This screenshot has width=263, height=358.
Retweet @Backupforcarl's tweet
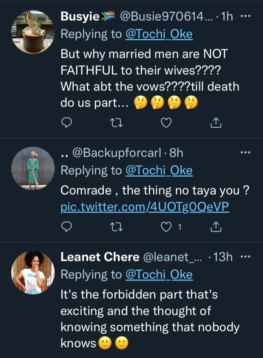pyautogui.click(x=116, y=227)
